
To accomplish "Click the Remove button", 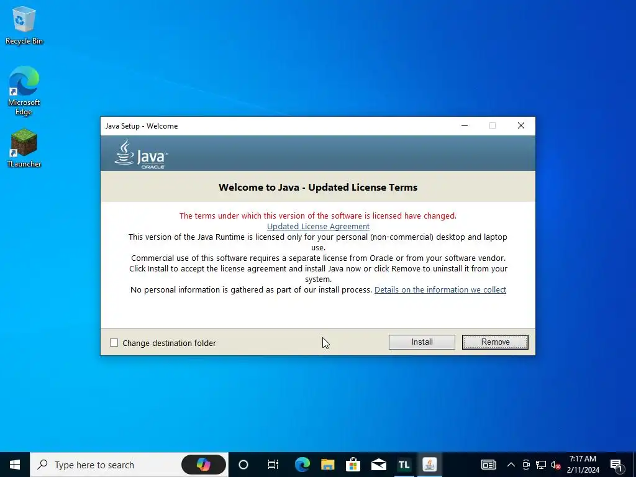I will [495, 342].
